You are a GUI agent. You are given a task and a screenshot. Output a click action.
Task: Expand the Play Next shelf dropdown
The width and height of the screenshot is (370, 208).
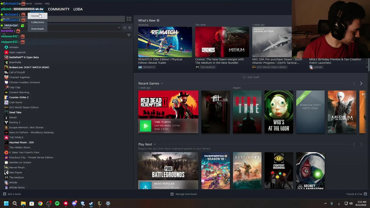click(155, 144)
